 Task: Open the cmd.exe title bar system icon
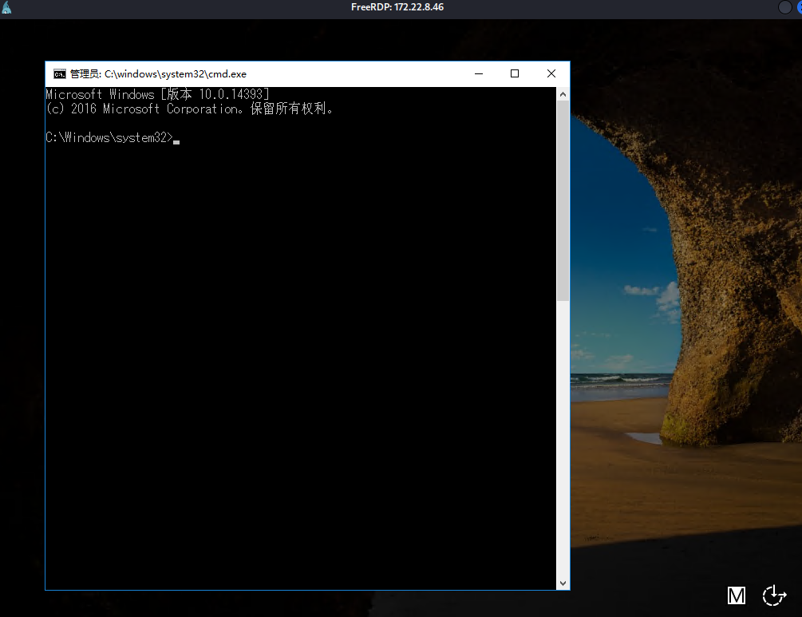tap(60, 74)
